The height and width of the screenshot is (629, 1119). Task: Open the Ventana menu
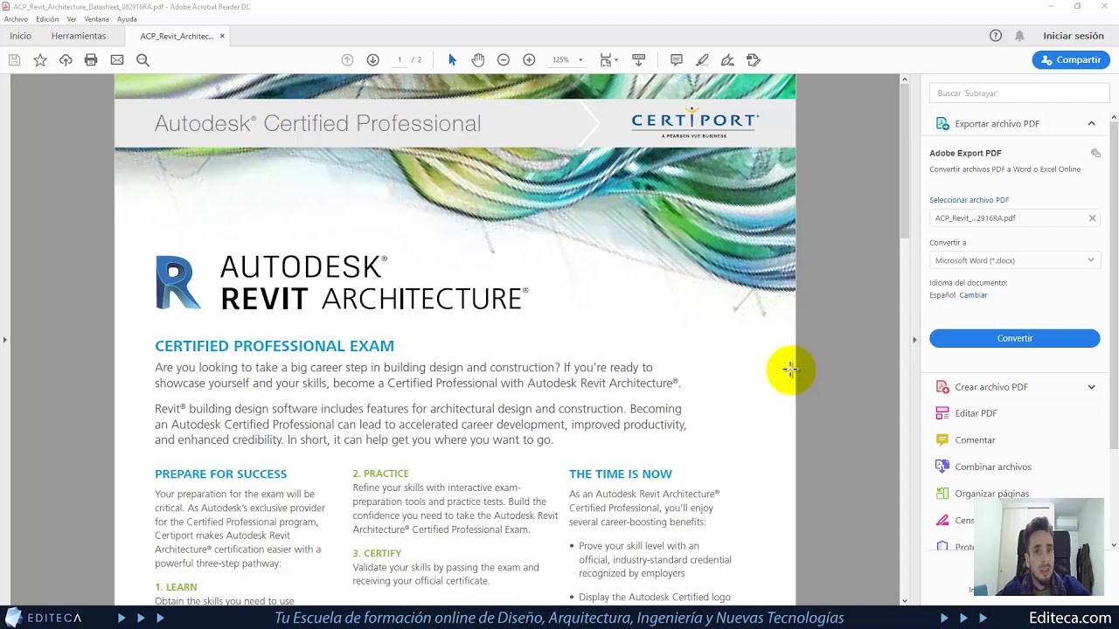(96, 19)
